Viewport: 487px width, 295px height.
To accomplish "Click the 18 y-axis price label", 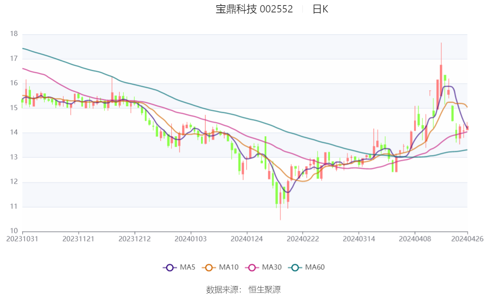I will pos(14,34).
